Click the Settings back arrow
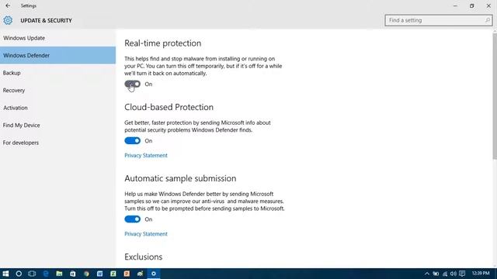The image size is (497, 279). click(x=8, y=5)
